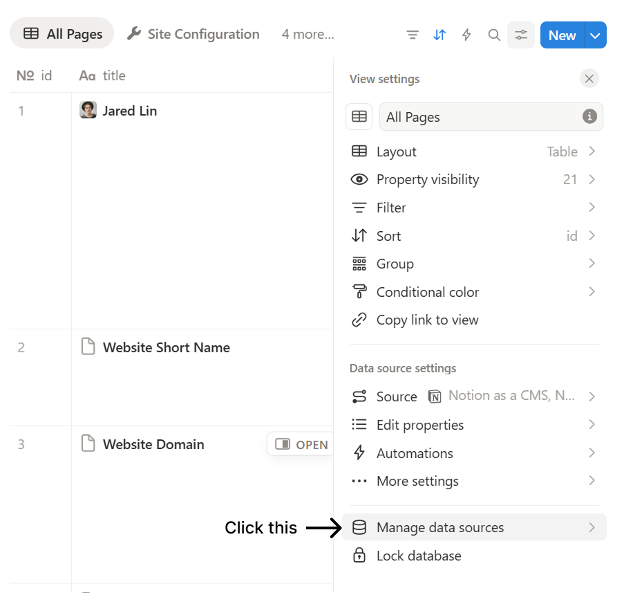Click the search magnifier icon
The image size is (624, 593).
tap(494, 35)
